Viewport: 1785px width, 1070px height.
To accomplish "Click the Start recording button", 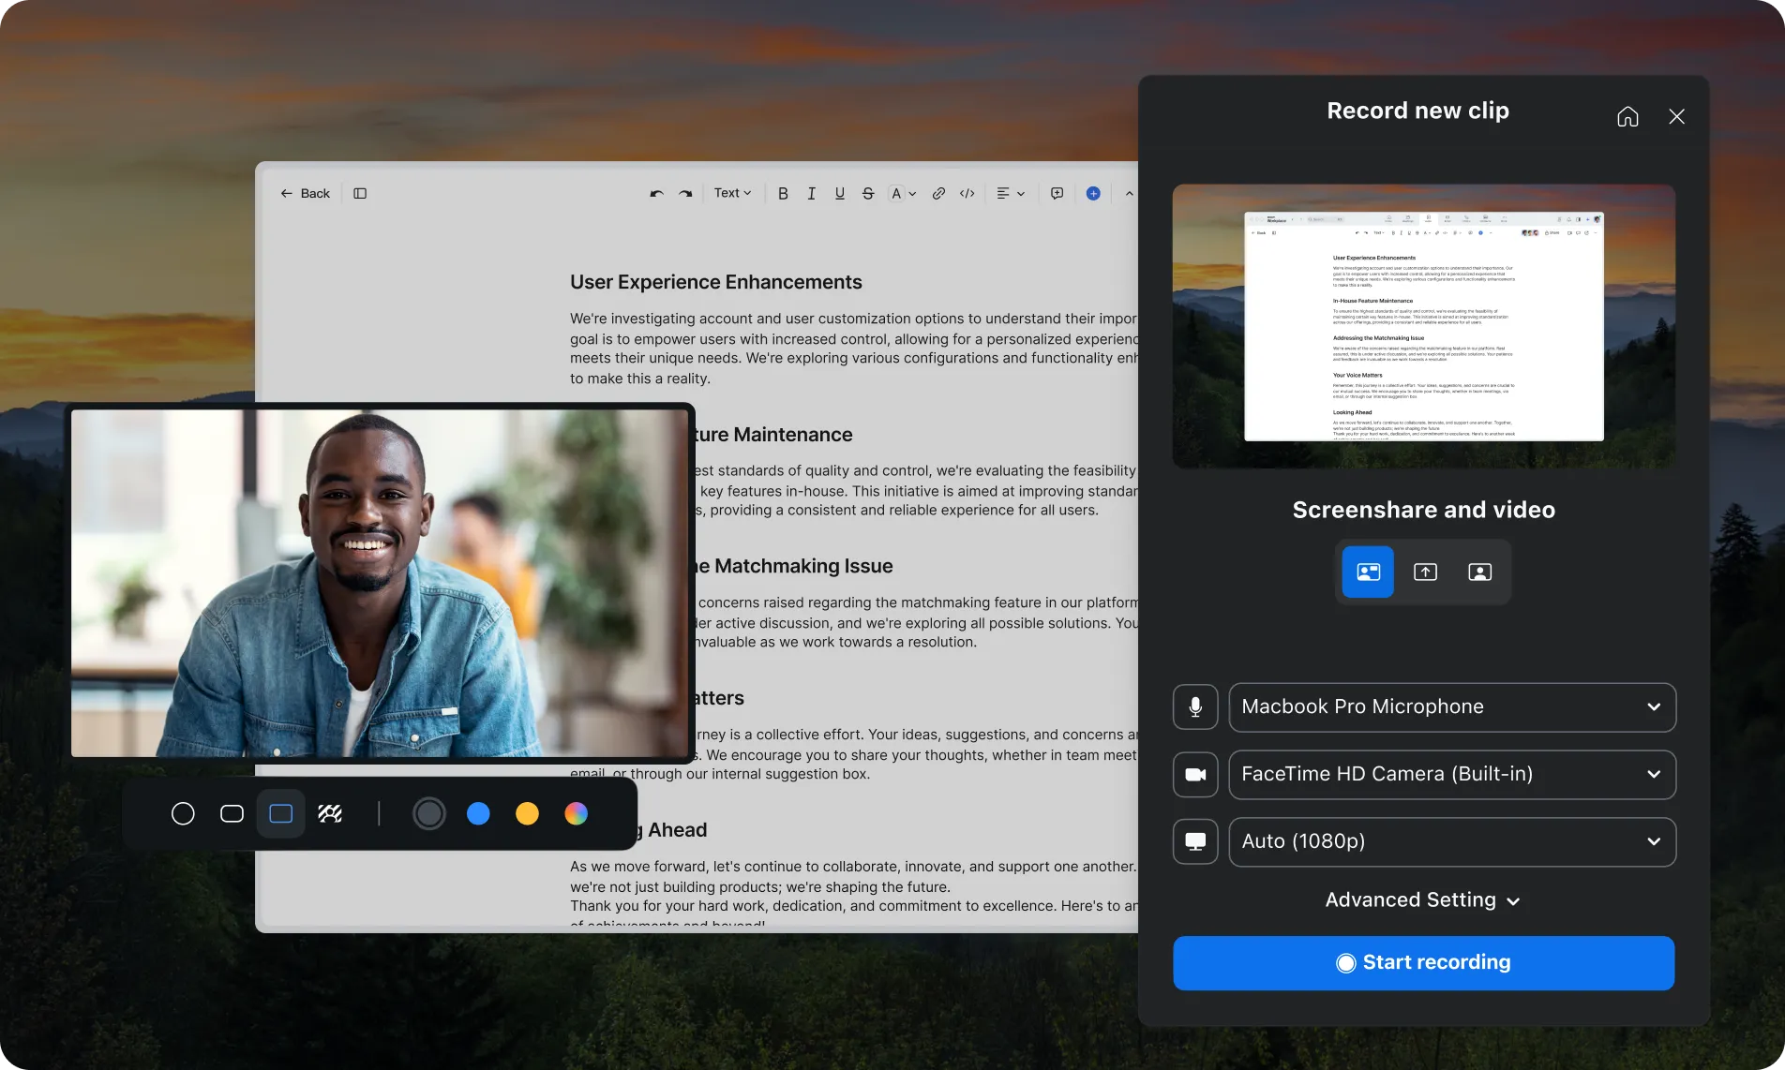I will [x=1423, y=962].
